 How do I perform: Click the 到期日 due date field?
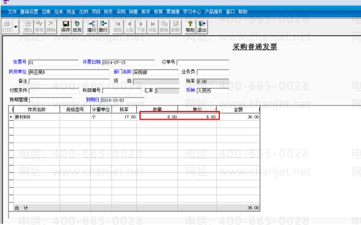[122, 100]
